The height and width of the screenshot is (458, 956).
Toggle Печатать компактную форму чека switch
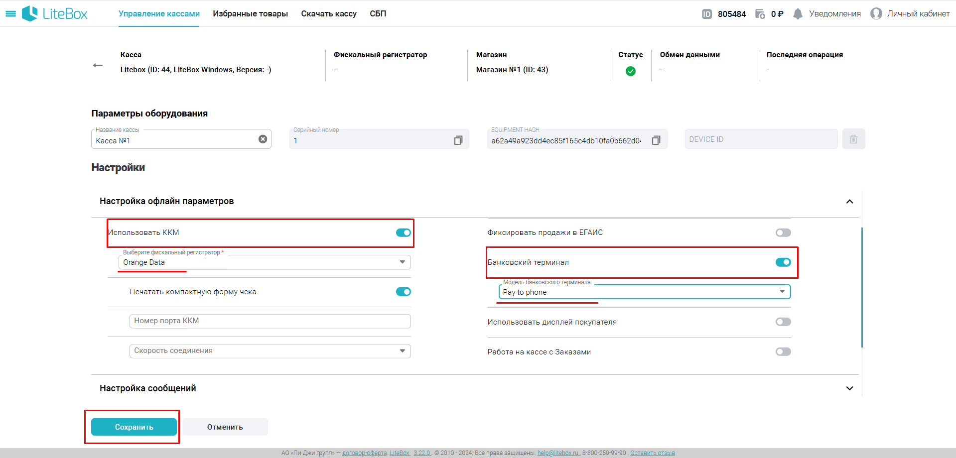point(403,292)
